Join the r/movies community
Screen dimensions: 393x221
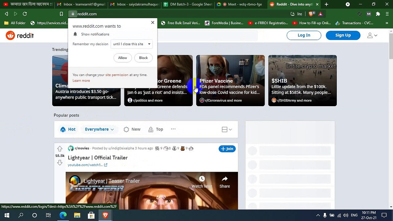pyautogui.click(x=227, y=149)
